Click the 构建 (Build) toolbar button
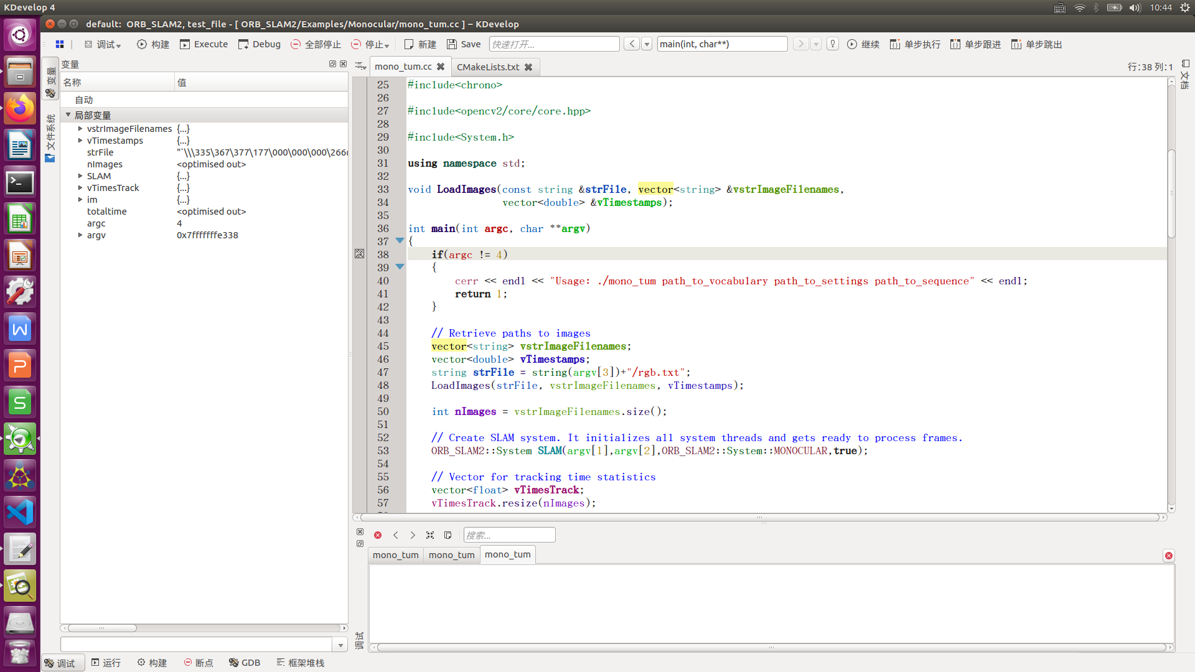Screen dimensions: 1195x672 [x=153, y=44]
